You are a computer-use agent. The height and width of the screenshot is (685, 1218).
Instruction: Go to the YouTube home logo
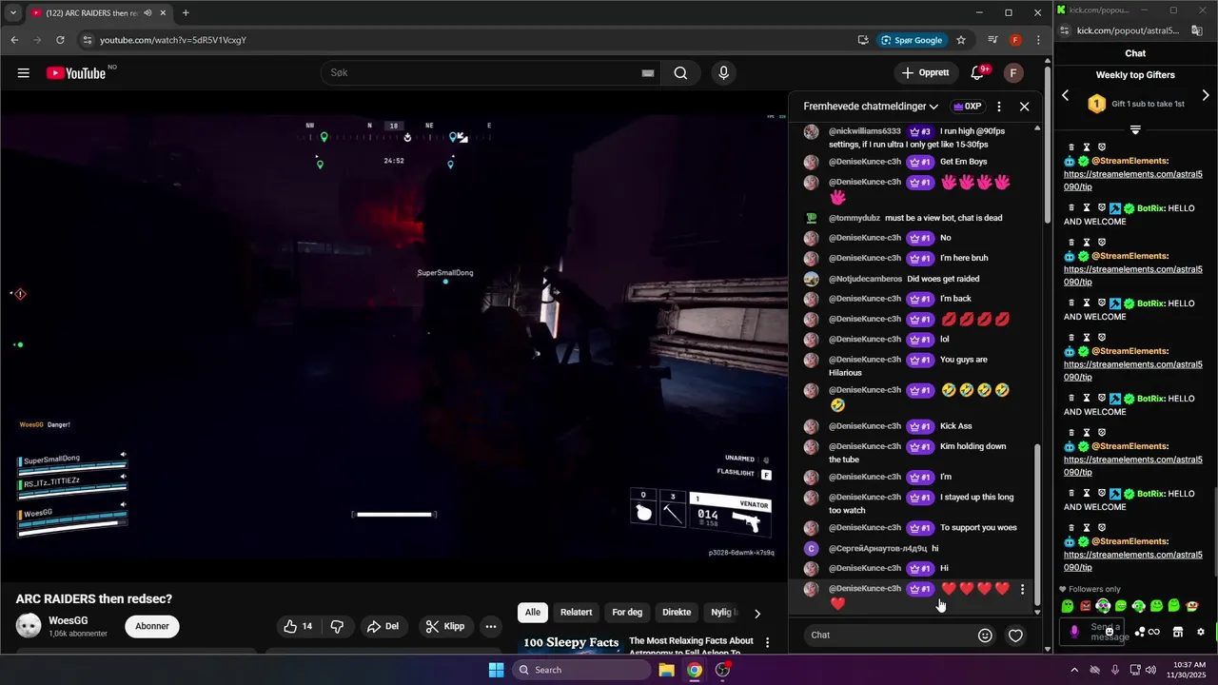click(76, 73)
